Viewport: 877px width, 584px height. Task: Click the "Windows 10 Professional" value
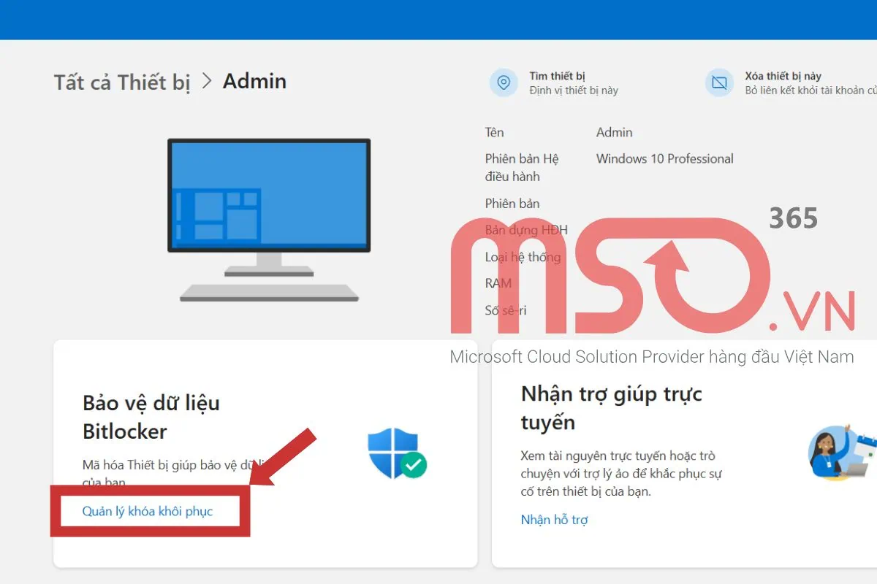click(664, 158)
